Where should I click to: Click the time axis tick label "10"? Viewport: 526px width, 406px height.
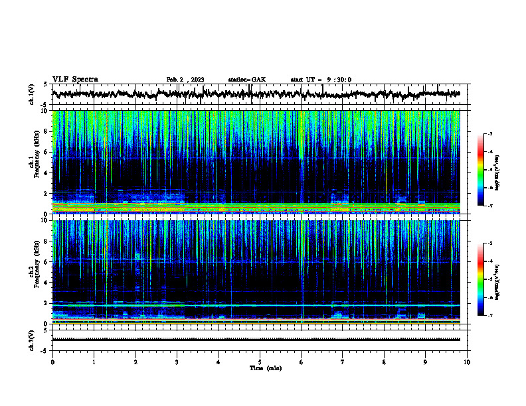(467, 362)
